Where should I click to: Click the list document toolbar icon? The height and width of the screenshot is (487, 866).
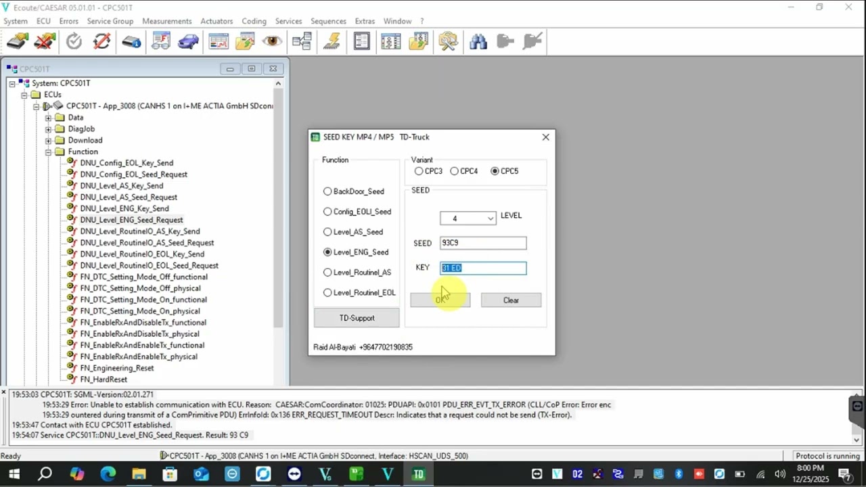point(361,42)
